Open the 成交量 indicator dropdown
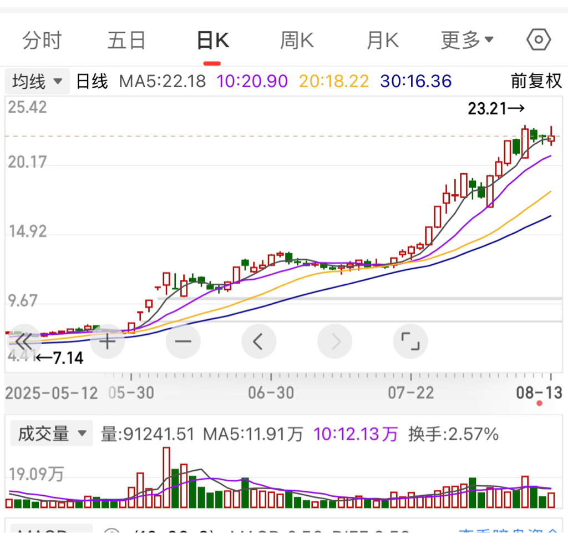Image resolution: width=568 pixels, height=533 pixels. click(52, 433)
